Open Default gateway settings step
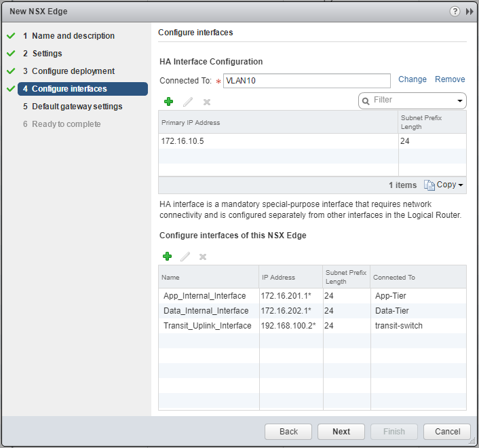The height and width of the screenshot is (448, 479). pos(77,107)
